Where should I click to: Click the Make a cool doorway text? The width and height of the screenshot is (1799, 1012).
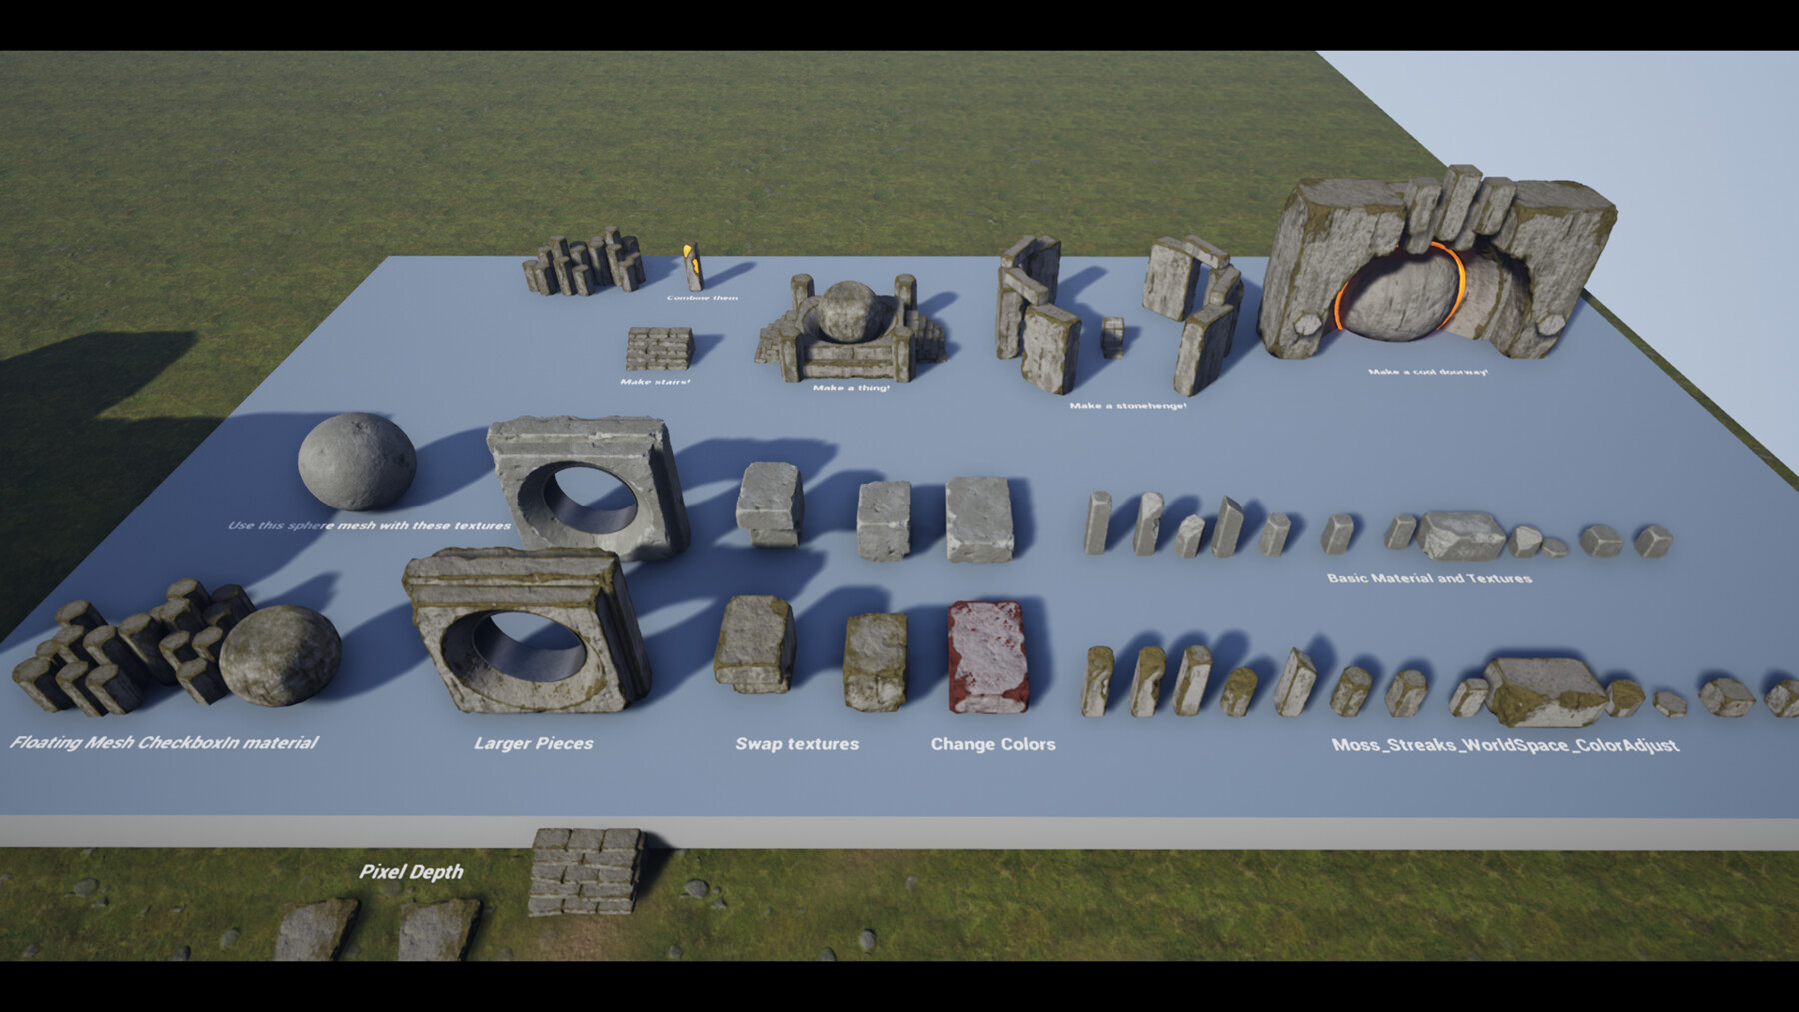tap(1426, 371)
